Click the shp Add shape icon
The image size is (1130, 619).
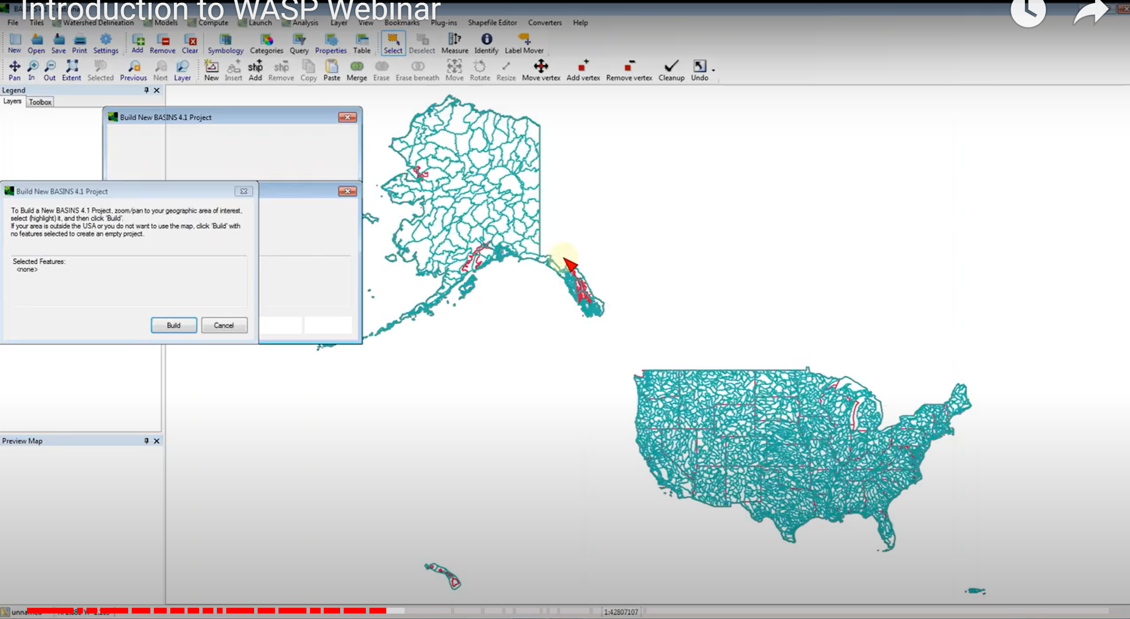click(x=255, y=70)
